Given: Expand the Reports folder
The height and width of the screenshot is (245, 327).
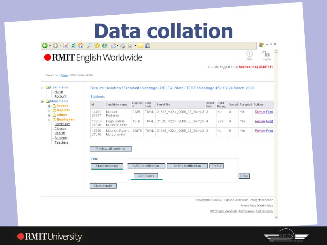Looking at the screenshot, I should pyautogui.click(x=49, y=111).
